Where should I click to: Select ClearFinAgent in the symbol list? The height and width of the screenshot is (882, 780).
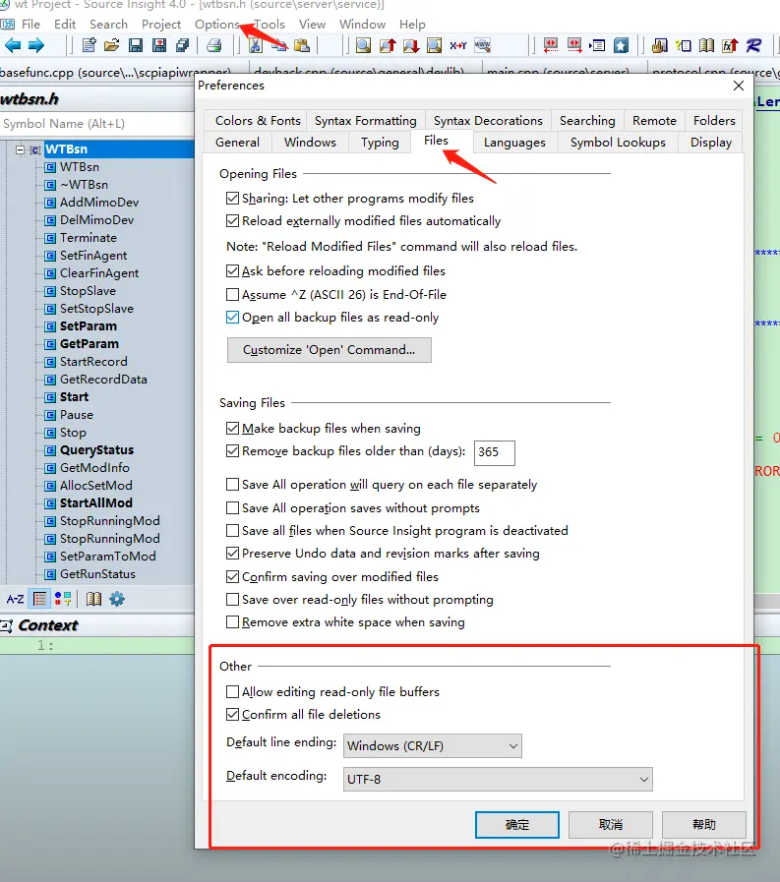click(x=99, y=273)
